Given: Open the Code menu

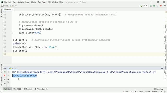Looking at the screenshot, I should [27, 2].
